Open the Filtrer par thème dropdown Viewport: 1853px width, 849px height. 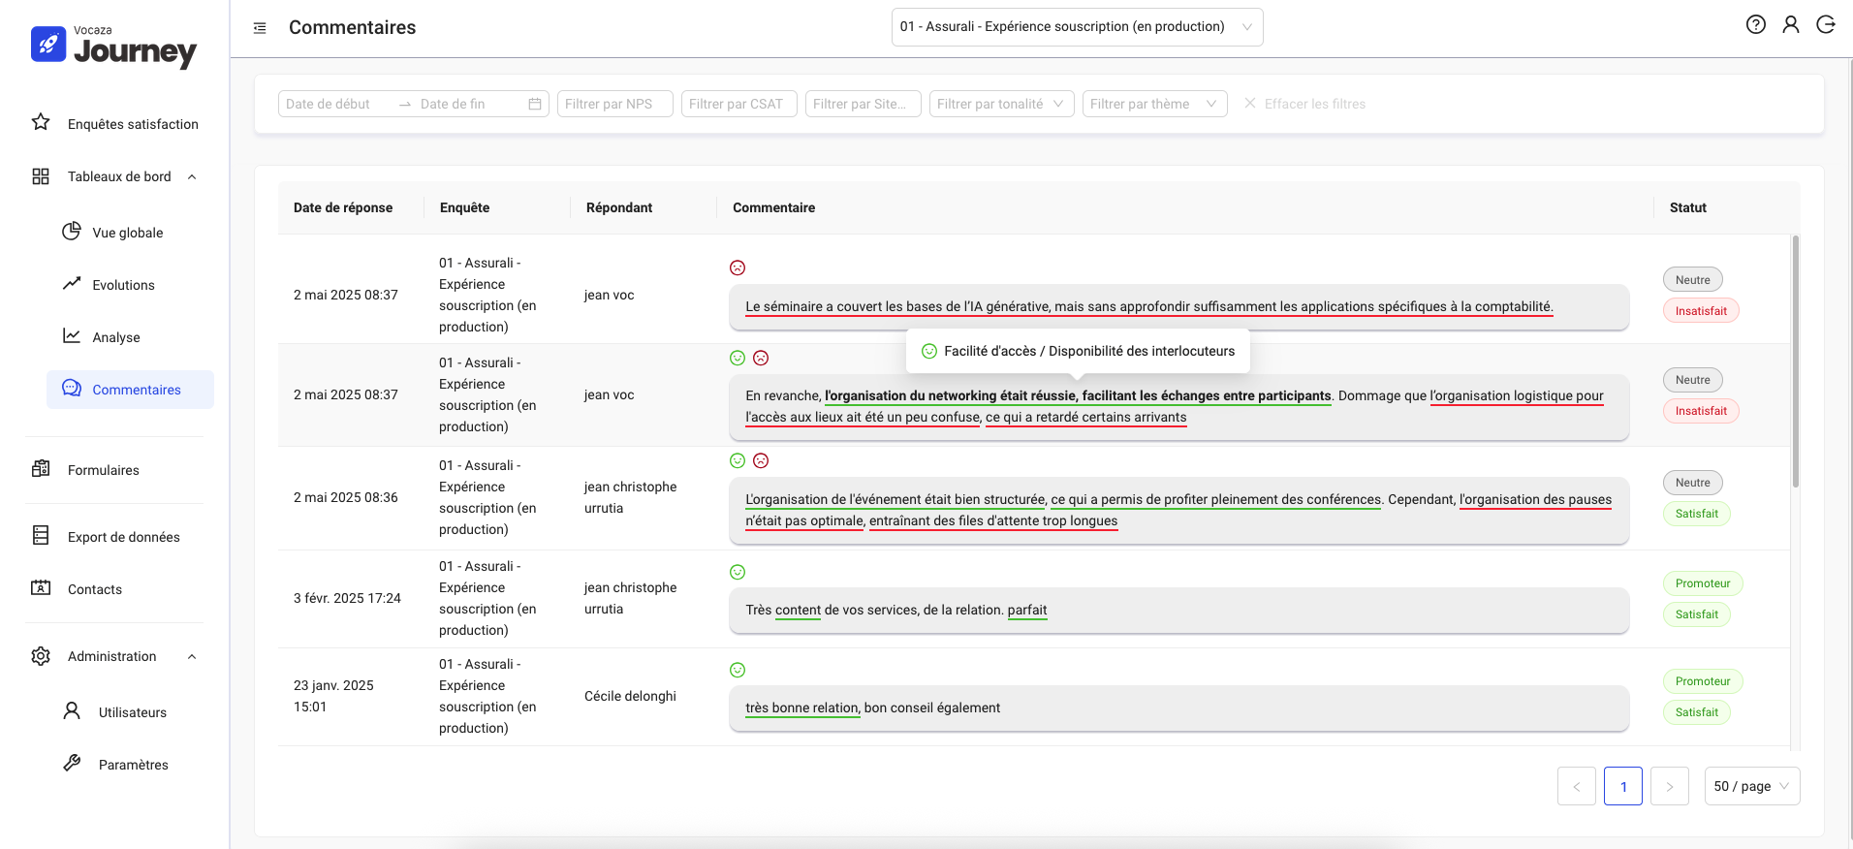click(x=1153, y=104)
